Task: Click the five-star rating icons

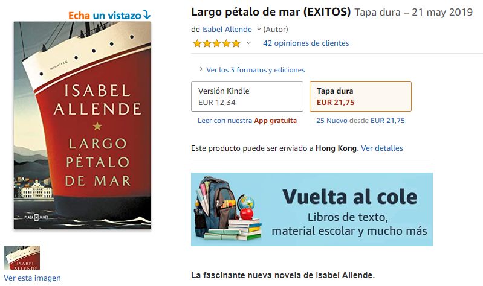Action: coord(216,43)
